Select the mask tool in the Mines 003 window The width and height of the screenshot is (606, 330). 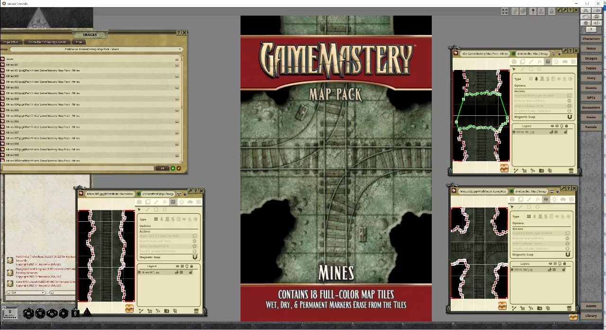pos(190,202)
